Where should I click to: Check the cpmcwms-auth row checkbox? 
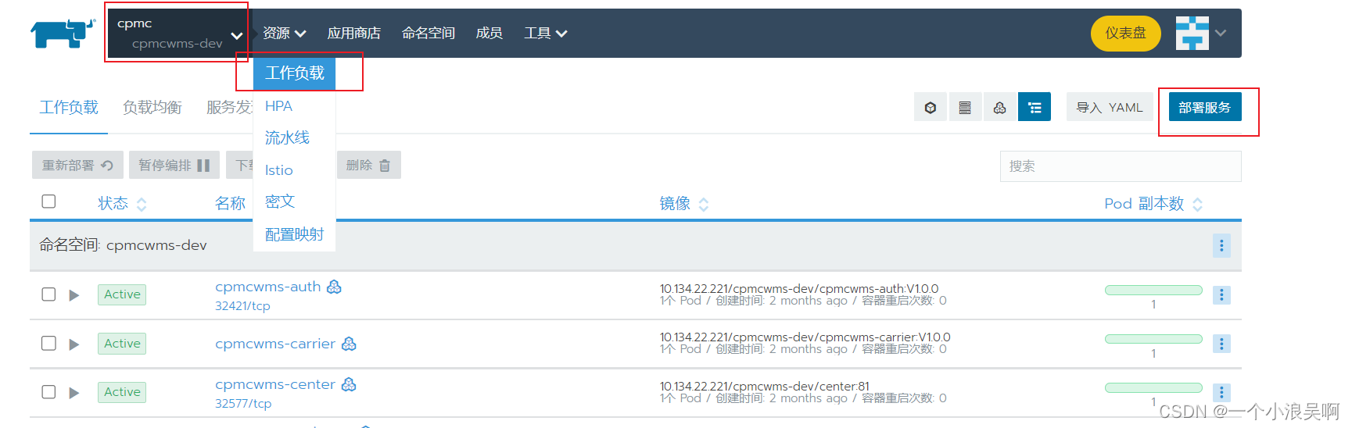48,294
